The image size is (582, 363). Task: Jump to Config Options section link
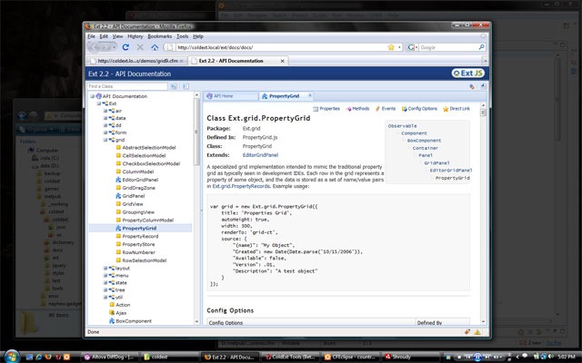pyautogui.click(x=422, y=109)
